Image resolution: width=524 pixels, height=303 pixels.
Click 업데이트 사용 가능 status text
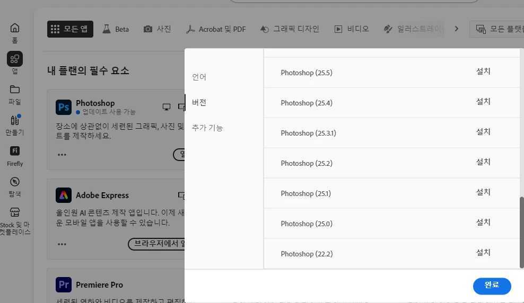pyautogui.click(x=109, y=112)
